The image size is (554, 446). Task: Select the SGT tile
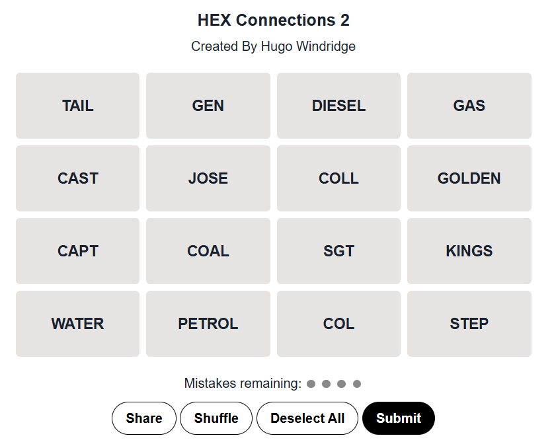(338, 251)
